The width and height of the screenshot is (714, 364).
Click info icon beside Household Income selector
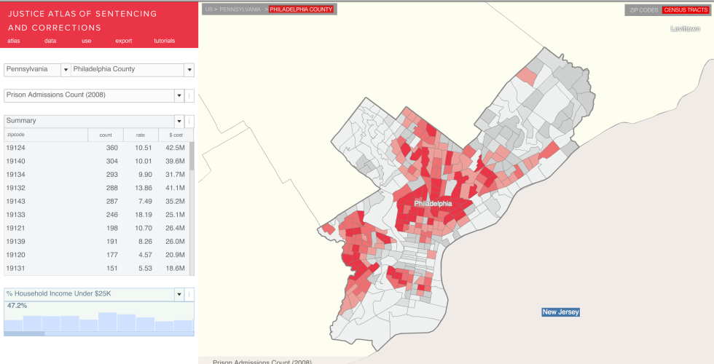(x=189, y=294)
